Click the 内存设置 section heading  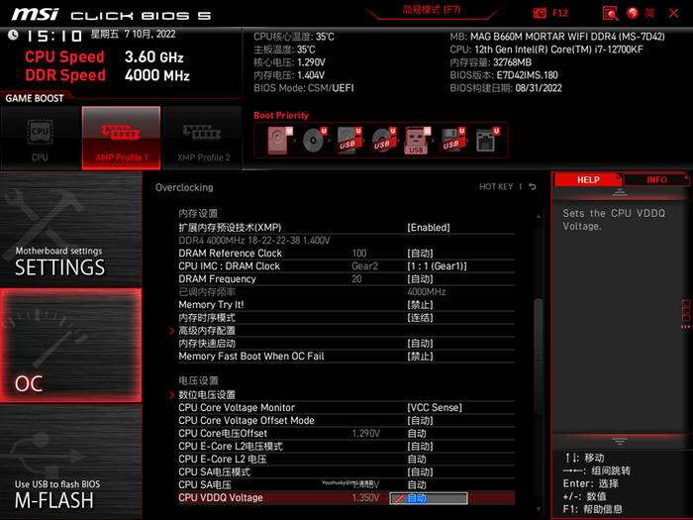tap(198, 214)
